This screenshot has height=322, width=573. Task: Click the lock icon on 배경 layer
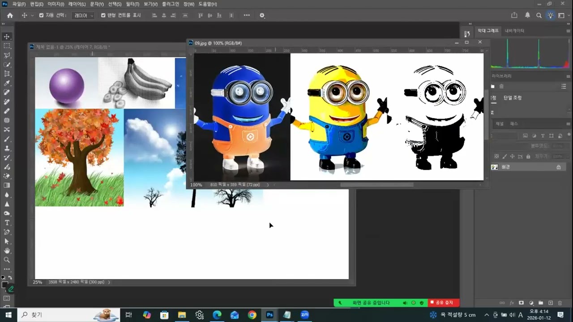(x=558, y=167)
